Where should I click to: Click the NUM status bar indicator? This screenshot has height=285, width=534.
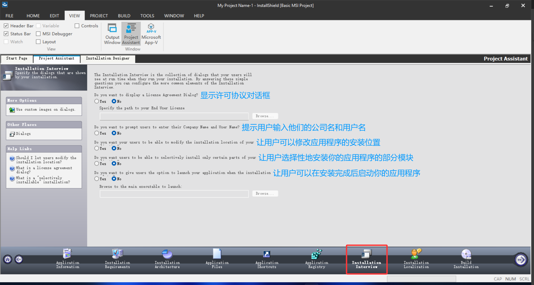510,279
